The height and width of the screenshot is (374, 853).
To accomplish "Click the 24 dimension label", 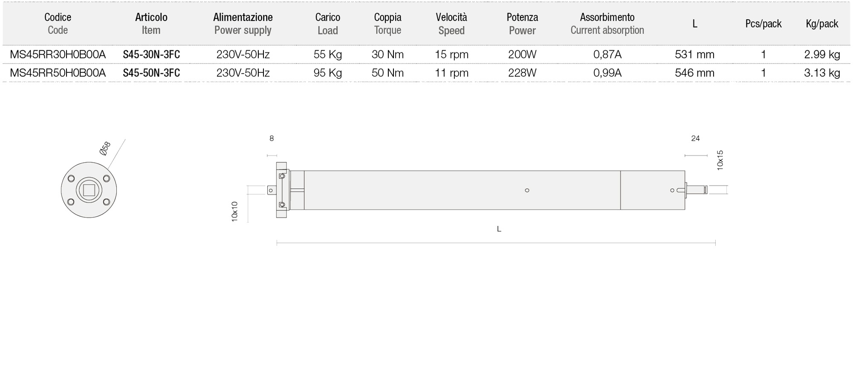I will click(x=695, y=138).
